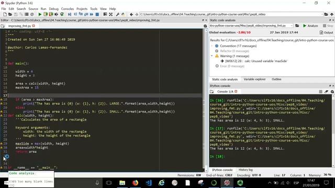
Task: Open the PYTHONPATH manager
Action: point(123,14)
